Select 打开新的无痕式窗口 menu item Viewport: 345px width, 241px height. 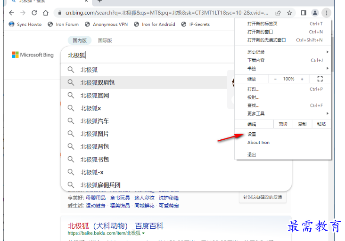pos(283,40)
